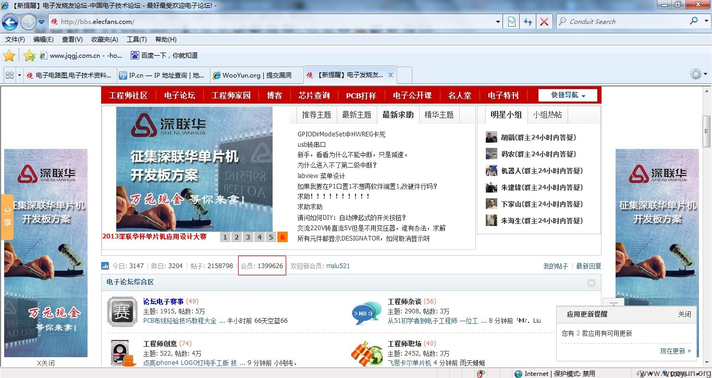The image size is (712, 378).
Task: Click the 深联华 center banner image
Action: pos(194,169)
